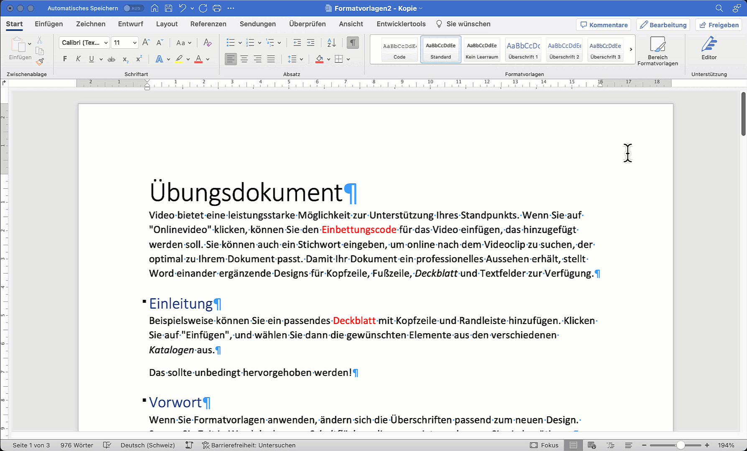Apply strikethrough formatting icon
Viewport: 747px width, 451px height.
(111, 59)
